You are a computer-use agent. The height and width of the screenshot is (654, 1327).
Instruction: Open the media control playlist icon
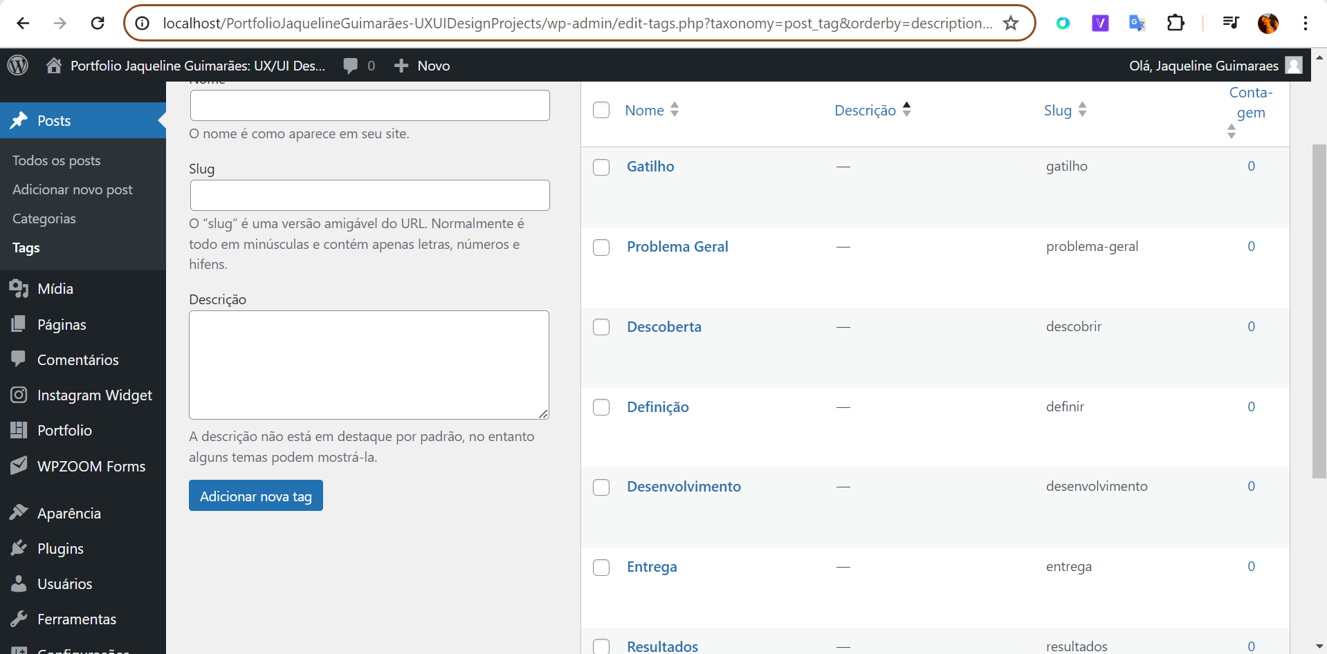pos(1230,24)
